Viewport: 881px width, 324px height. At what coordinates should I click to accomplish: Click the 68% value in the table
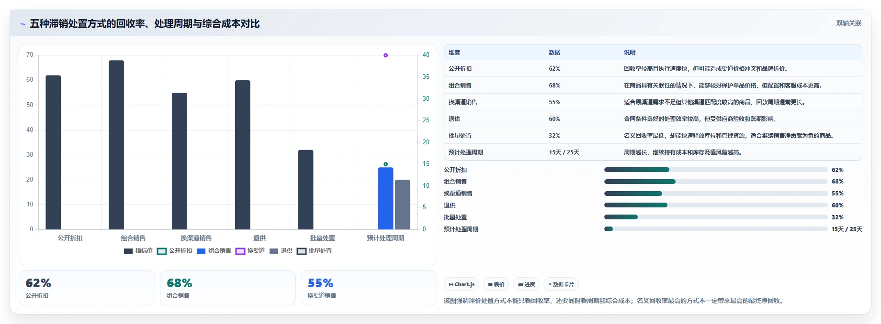coord(554,86)
